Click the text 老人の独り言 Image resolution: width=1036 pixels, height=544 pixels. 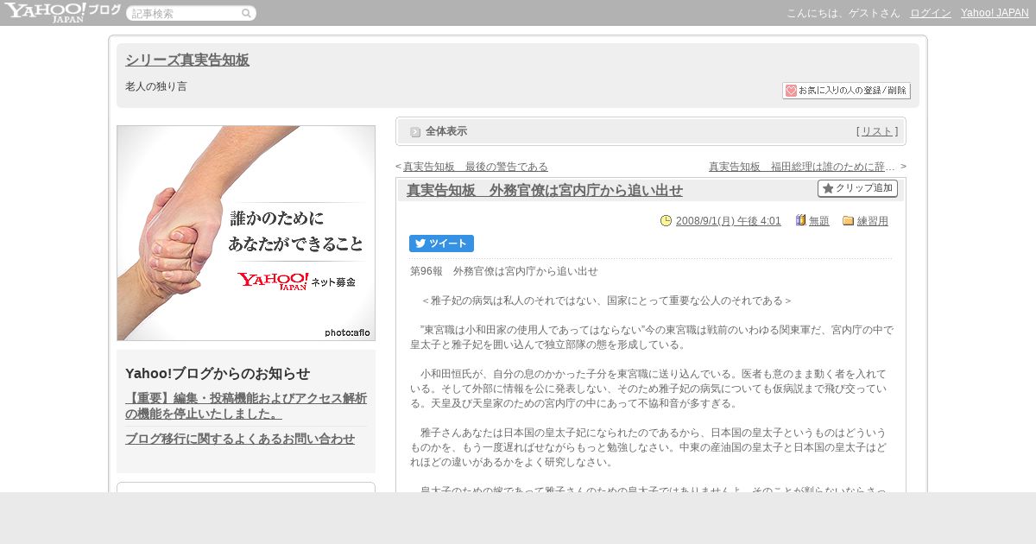pyautogui.click(x=156, y=86)
